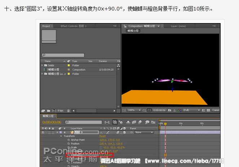This screenshot has width=239, height=167.
Task: Click the viewer timecode 0:00:00:06 button
Action: pos(159,110)
